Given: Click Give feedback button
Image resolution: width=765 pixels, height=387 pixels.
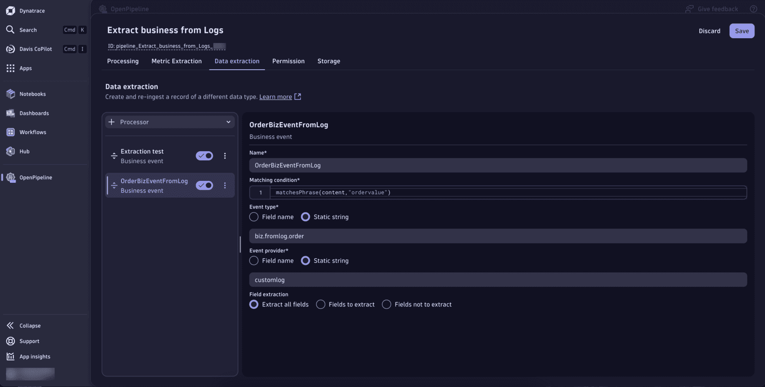Looking at the screenshot, I should (712, 9).
